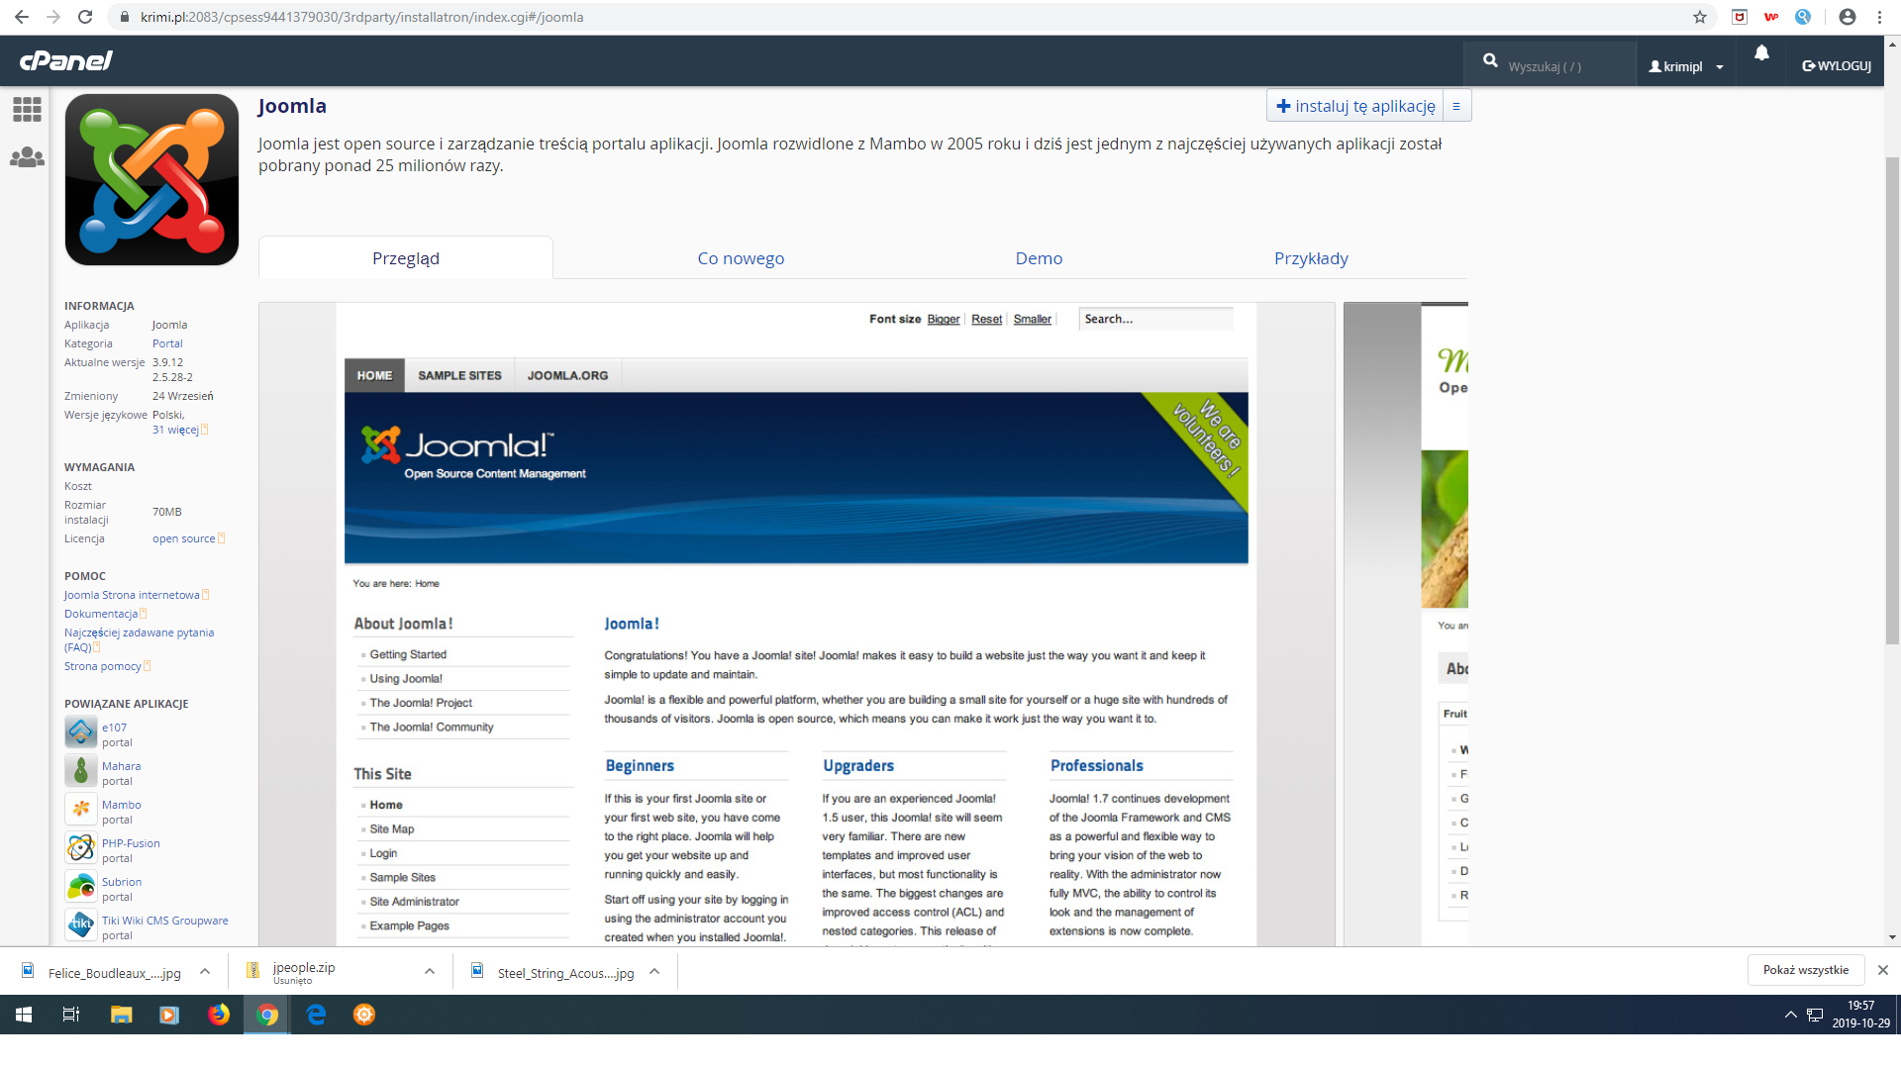This screenshot has width=1901, height=1069.
Task: Switch to the Co nowego tab
Action: click(x=741, y=258)
